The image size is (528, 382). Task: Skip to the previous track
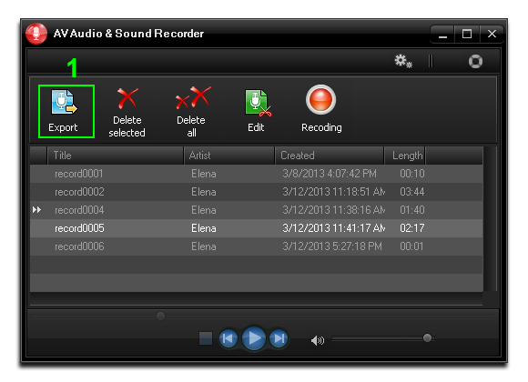[x=228, y=338]
